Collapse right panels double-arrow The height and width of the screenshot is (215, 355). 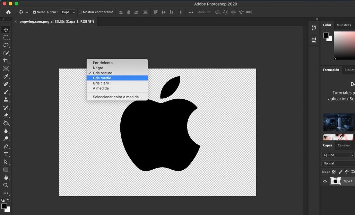tap(317, 19)
